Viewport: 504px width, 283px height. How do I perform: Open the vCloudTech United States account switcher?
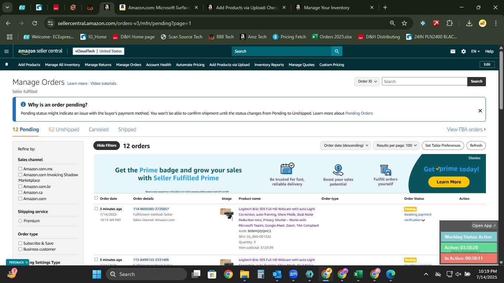[99, 51]
